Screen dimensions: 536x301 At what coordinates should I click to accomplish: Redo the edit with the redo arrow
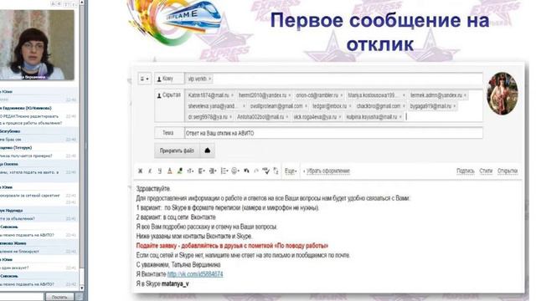256,171
